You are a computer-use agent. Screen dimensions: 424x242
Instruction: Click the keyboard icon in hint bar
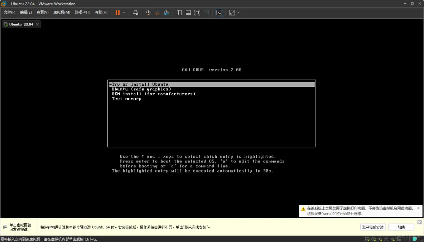click(5, 227)
